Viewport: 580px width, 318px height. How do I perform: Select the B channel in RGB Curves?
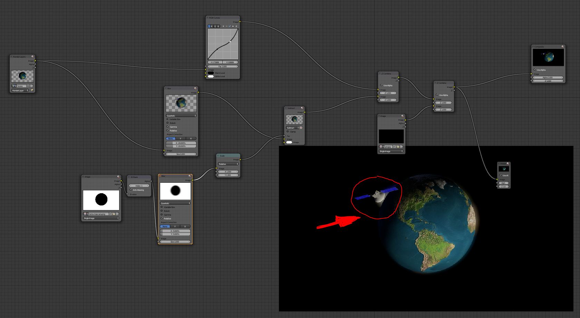click(218, 26)
